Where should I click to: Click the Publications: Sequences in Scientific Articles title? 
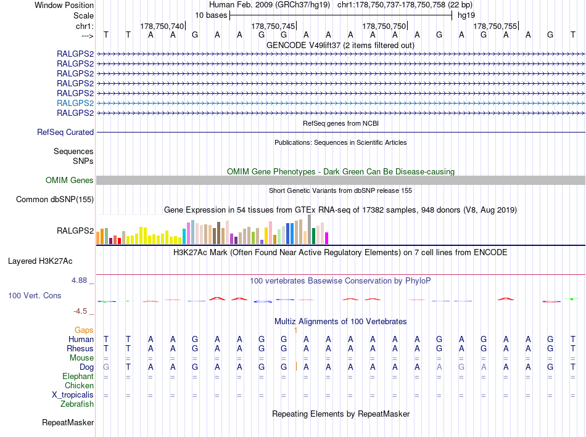click(340, 142)
